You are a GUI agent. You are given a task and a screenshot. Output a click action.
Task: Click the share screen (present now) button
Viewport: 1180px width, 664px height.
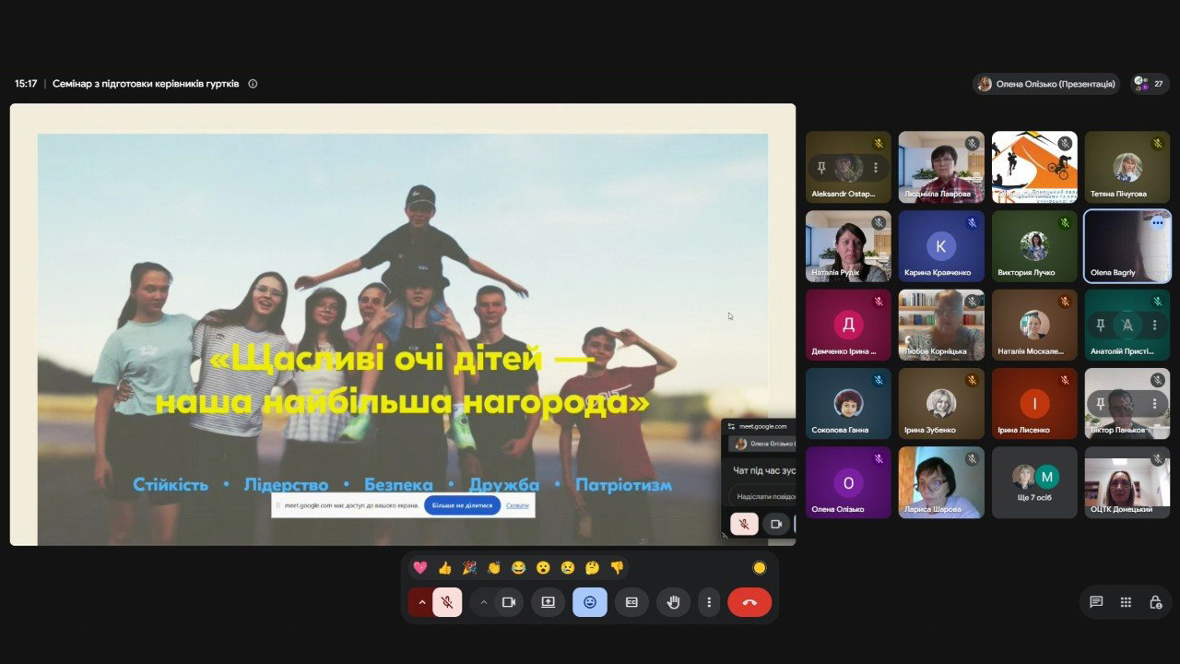548,602
